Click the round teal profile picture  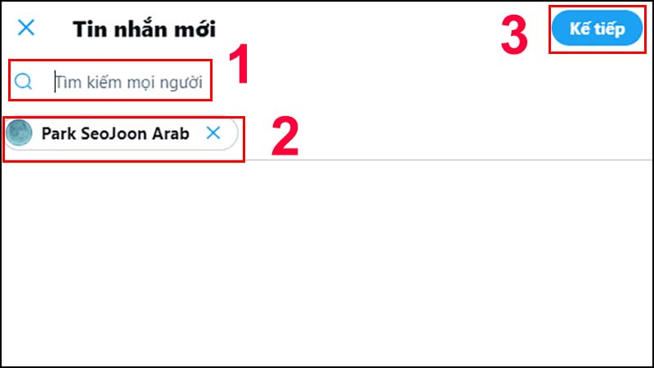(19, 133)
